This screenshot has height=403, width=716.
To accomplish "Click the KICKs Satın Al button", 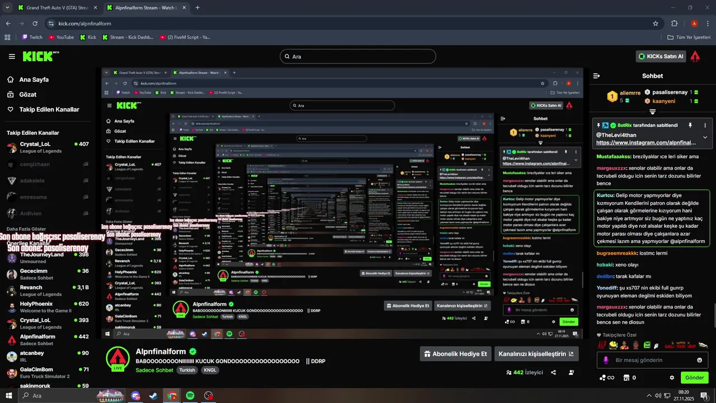I will pyautogui.click(x=661, y=56).
